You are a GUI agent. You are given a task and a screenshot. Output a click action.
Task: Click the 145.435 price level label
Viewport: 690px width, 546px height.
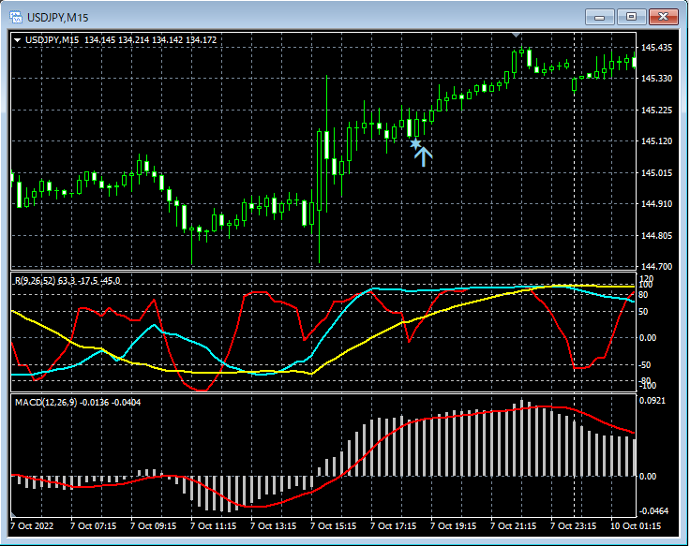click(655, 48)
